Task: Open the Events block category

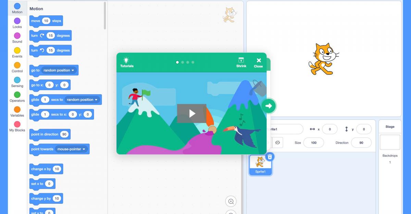Action: [x=17, y=53]
